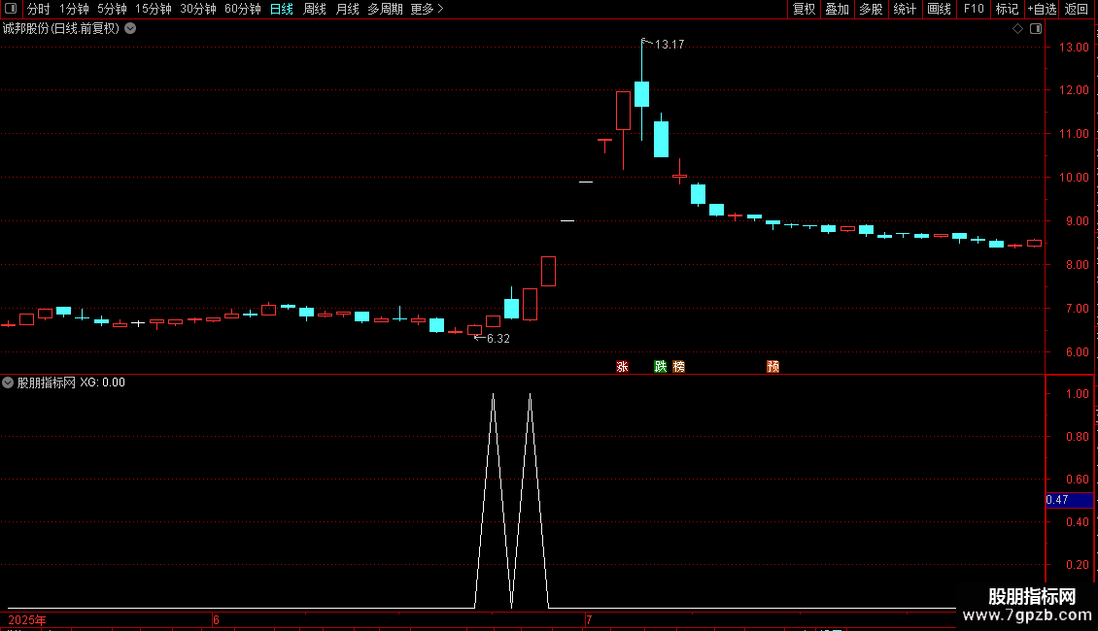This screenshot has height=631, width=1098.
Task: Click the 榜 marker icon
Action: [678, 367]
